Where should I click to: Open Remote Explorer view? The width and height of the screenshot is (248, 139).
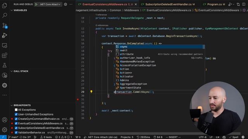4,46
